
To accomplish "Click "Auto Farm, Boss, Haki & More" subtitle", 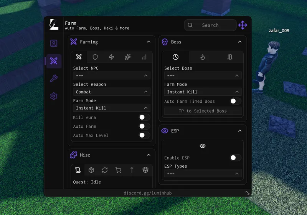I will (97, 28).
